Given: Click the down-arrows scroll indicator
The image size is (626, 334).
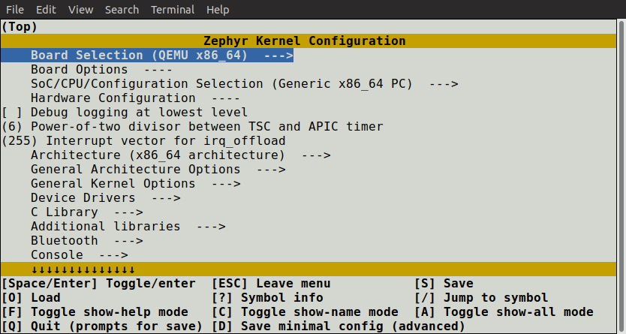Looking at the screenshot, I should click(x=83, y=269).
